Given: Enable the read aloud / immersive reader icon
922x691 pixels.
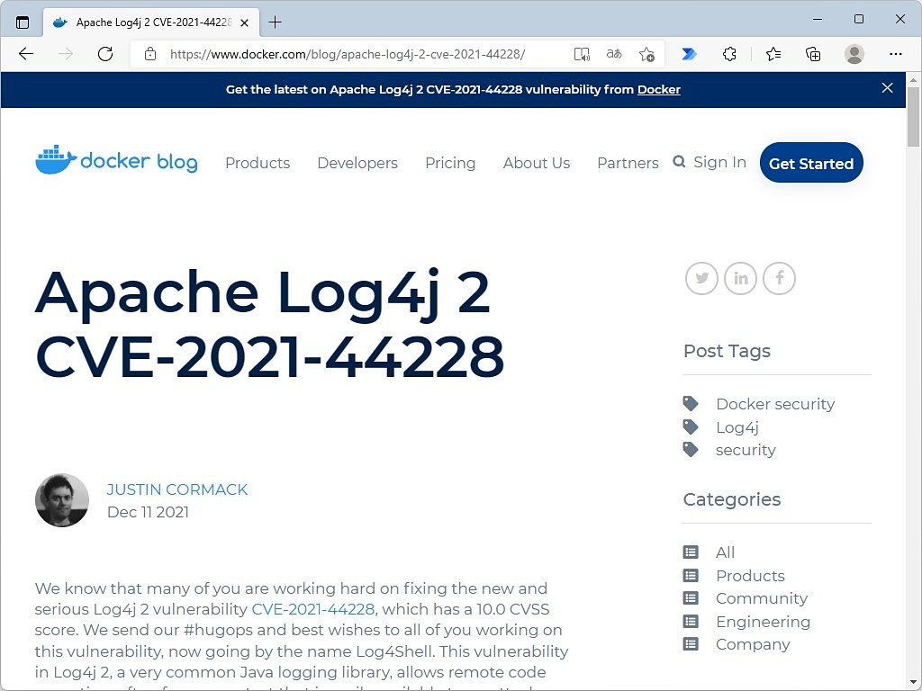Looking at the screenshot, I should point(582,54).
